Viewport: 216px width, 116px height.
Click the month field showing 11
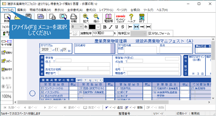click(57, 49)
